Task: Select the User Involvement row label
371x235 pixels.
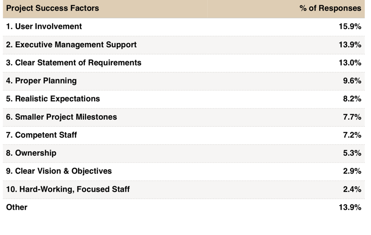Action: (44, 27)
